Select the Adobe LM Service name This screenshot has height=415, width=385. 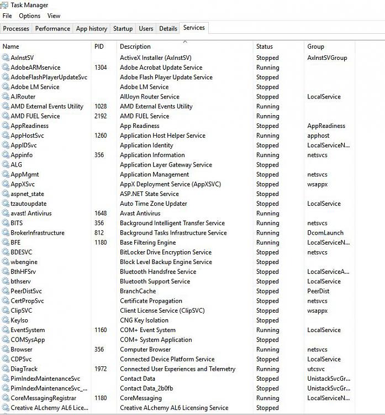[35, 87]
